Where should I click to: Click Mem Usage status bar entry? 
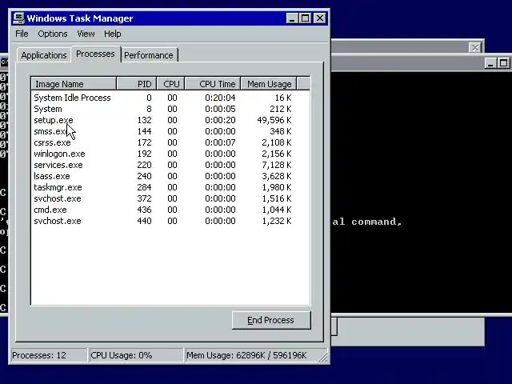click(x=251, y=355)
